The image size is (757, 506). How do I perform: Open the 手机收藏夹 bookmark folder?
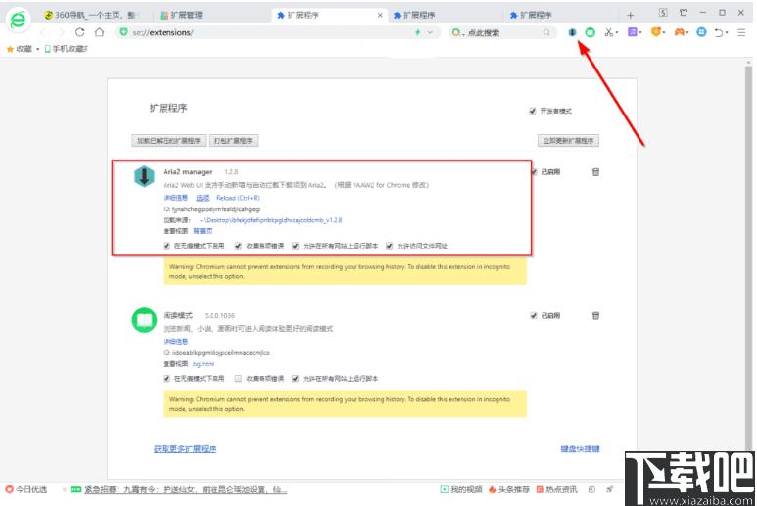[x=67, y=49]
